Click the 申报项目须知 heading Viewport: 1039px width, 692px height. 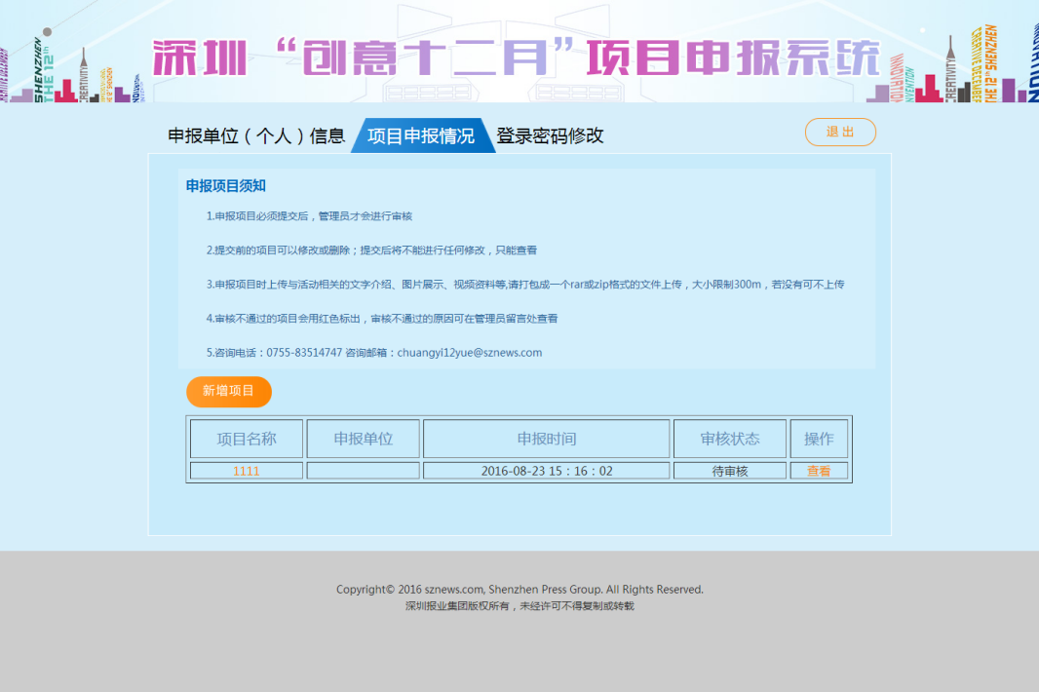pos(225,186)
